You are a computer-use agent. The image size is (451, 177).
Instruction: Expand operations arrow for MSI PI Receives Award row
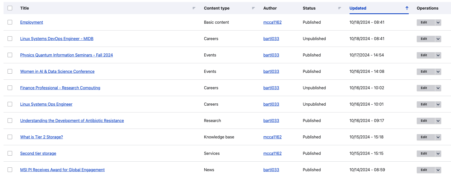438,170
